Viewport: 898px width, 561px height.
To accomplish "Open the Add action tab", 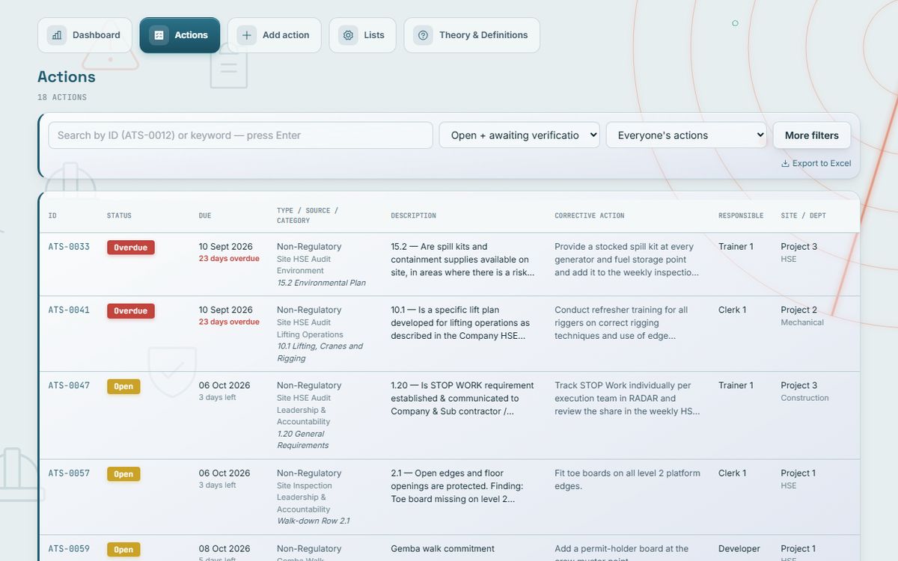I will pyautogui.click(x=275, y=35).
